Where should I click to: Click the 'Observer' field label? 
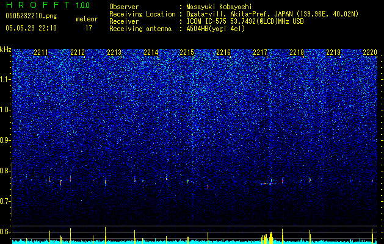point(124,7)
